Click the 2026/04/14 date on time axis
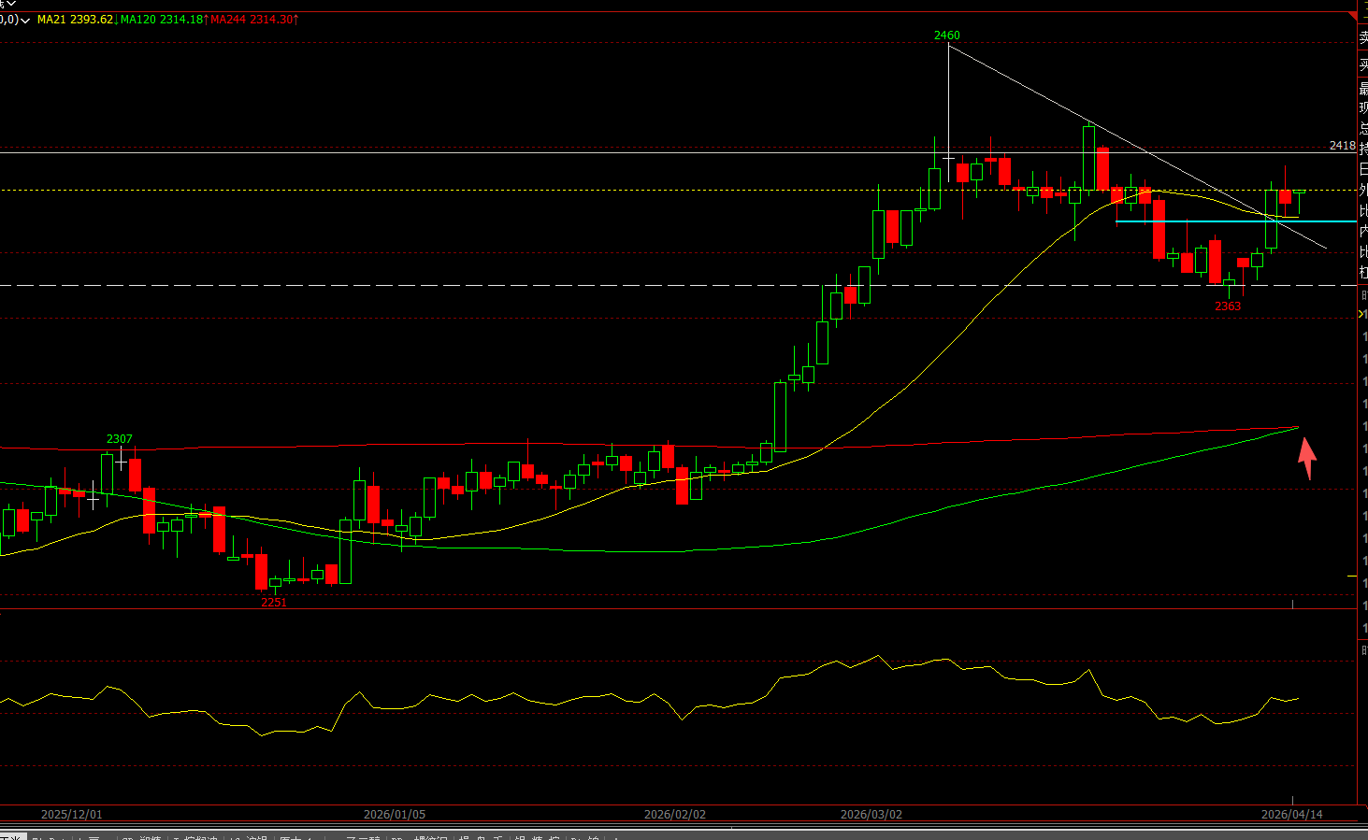This screenshot has width=1368, height=840. 1291,815
